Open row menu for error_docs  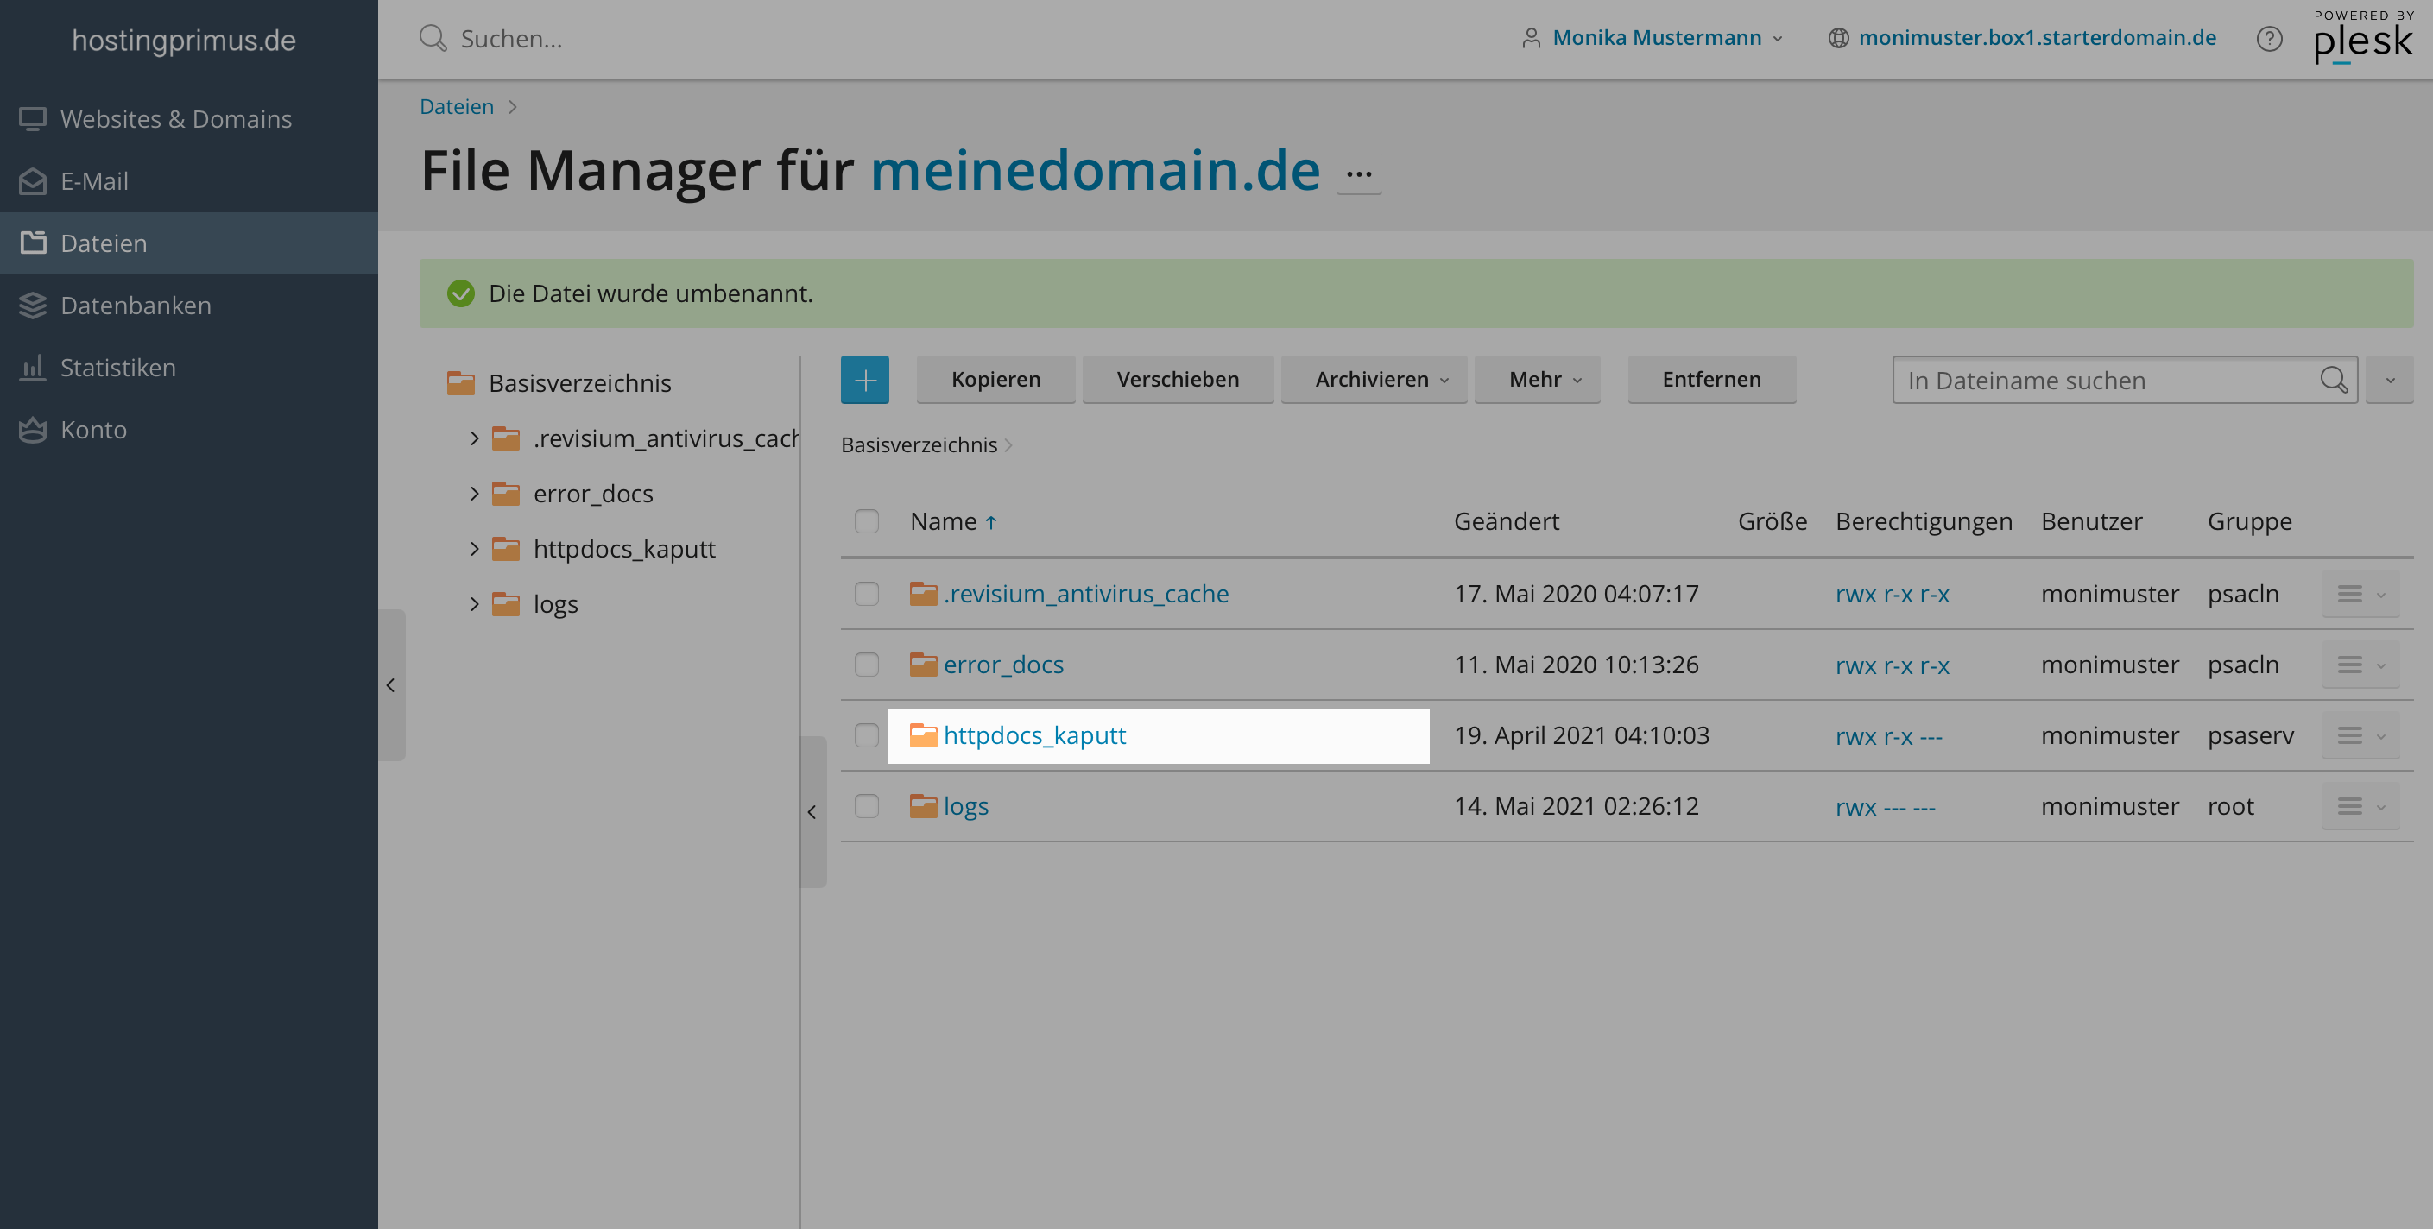click(x=2360, y=665)
